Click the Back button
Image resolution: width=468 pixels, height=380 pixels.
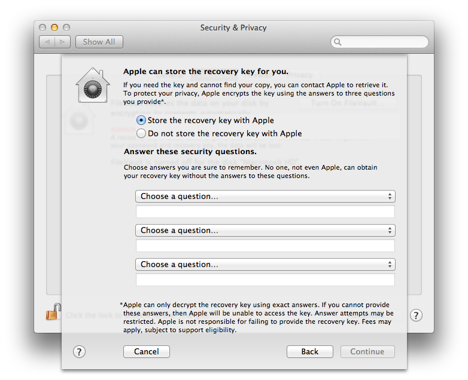tap(310, 352)
